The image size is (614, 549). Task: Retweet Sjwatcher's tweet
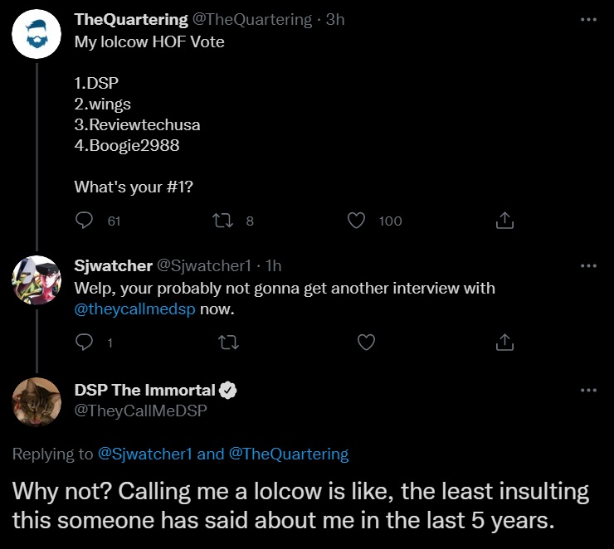point(229,343)
